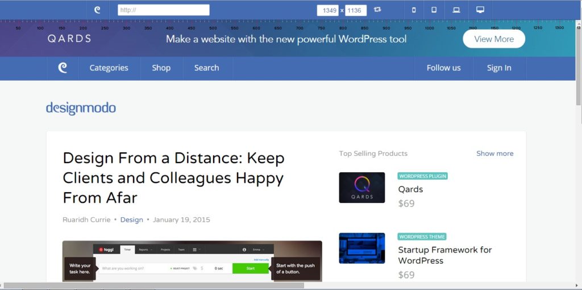Click author name Ruaridh Currie
Screen dimensions: 582x290
tap(86, 219)
